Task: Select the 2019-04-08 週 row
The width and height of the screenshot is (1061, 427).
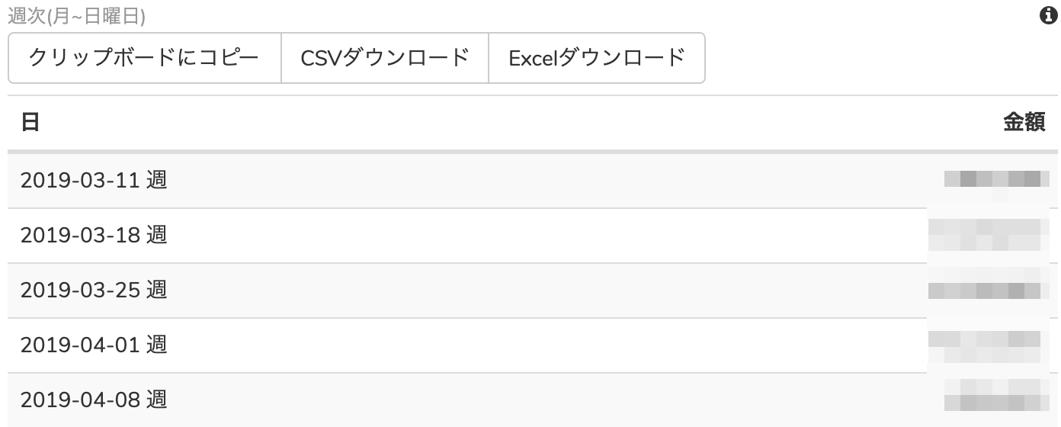Action: pyautogui.click(x=533, y=400)
